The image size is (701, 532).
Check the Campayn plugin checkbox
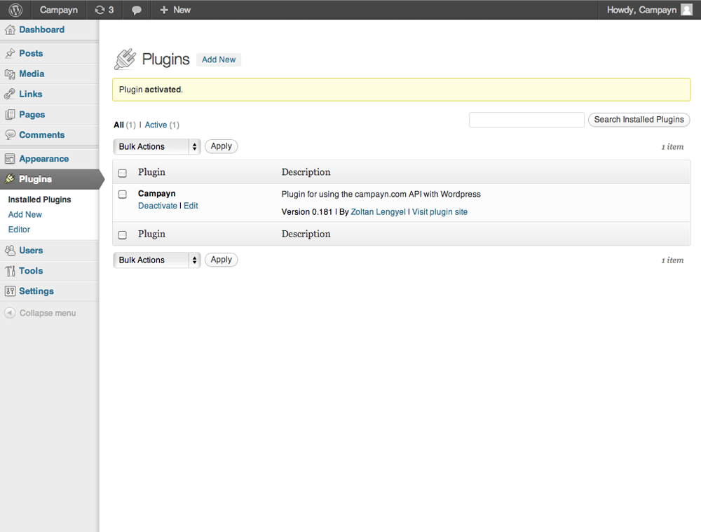[123, 194]
